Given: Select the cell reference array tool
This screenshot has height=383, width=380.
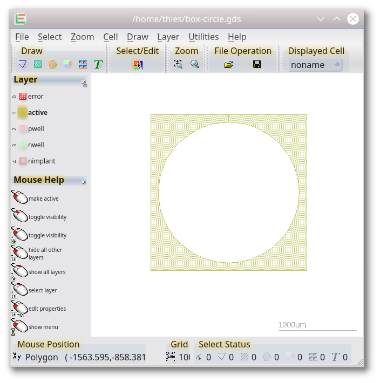Looking at the screenshot, I should 83,65.
